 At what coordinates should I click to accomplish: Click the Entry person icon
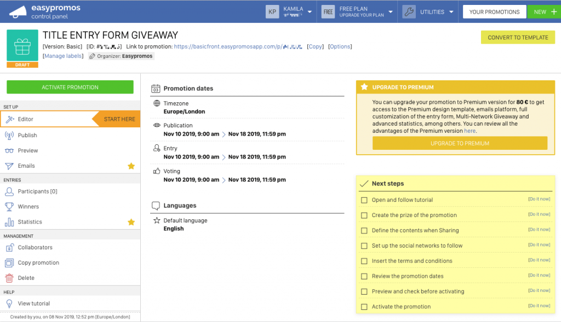pyautogui.click(x=157, y=148)
